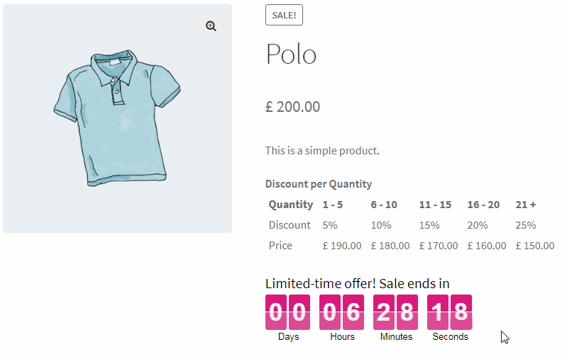Click the 25% discount cell
Screen dimensions: 567x354
coord(526,225)
